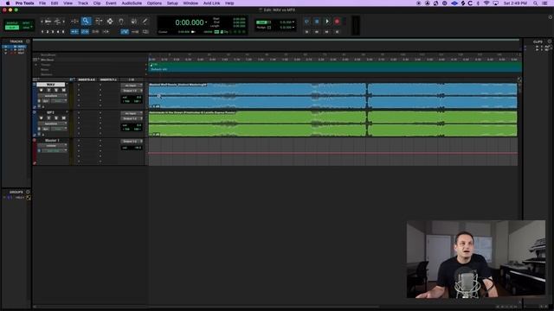Open macOS Spotlight search
This screenshot has height=311, width=554.
click(535, 3)
